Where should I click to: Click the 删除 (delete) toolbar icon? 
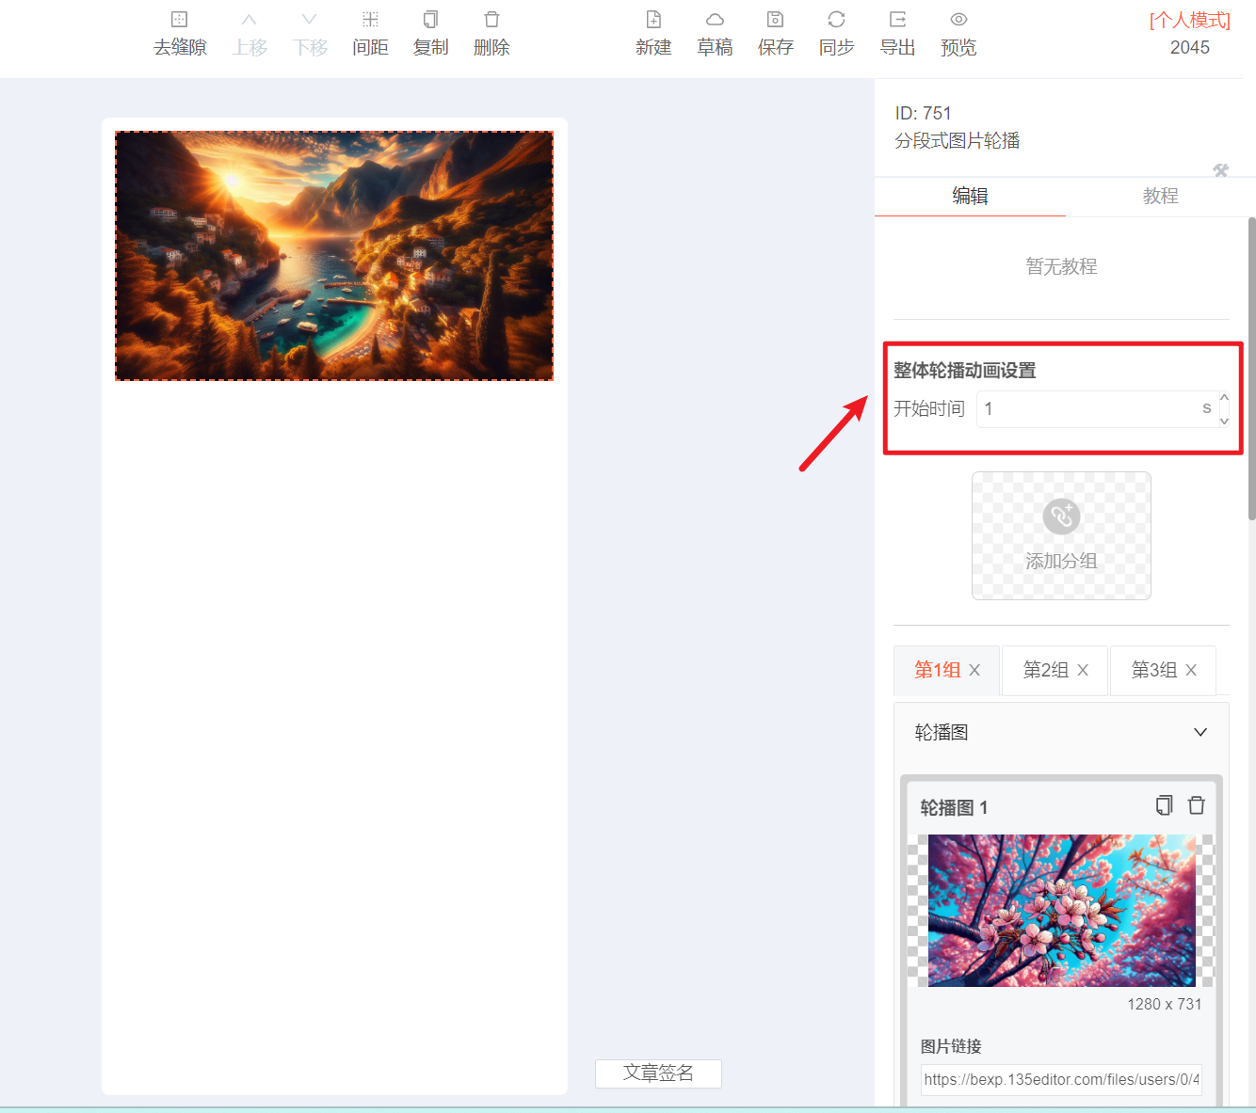[491, 20]
